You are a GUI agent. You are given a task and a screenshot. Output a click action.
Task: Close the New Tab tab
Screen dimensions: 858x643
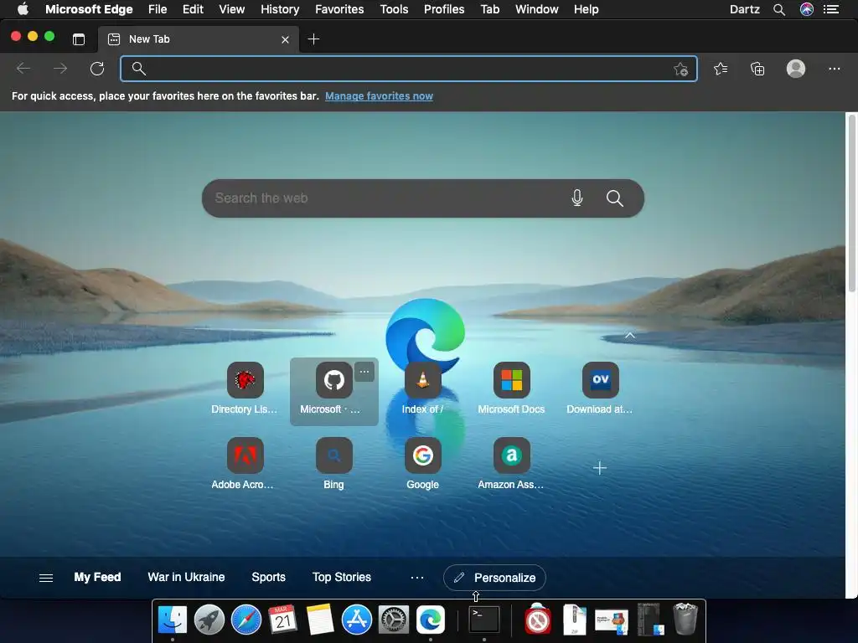285,39
